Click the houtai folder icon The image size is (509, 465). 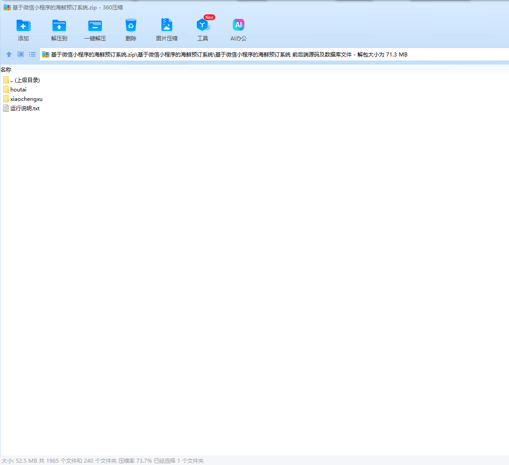pos(6,90)
